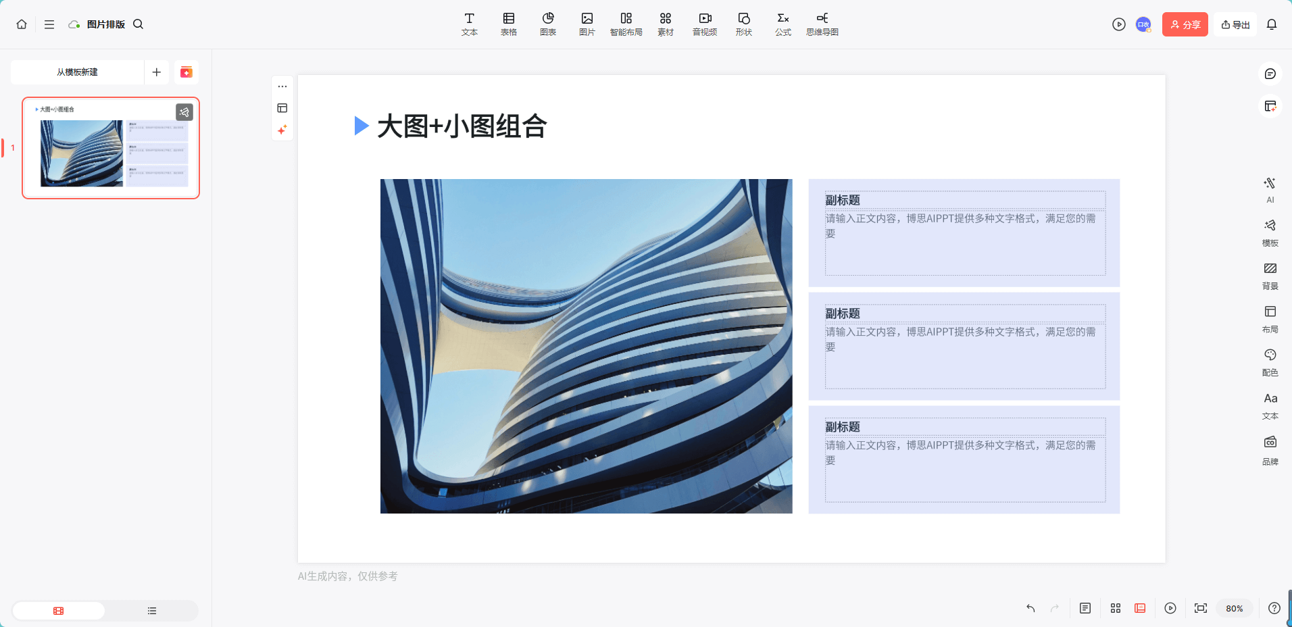
Task: Switch to the list view tab at bottom left
Action: pyautogui.click(x=151, y=610)
